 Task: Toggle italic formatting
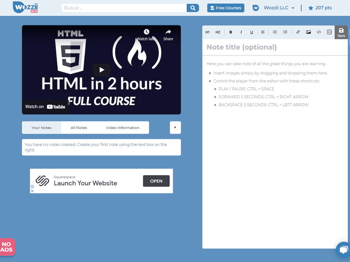pos(241,32)
